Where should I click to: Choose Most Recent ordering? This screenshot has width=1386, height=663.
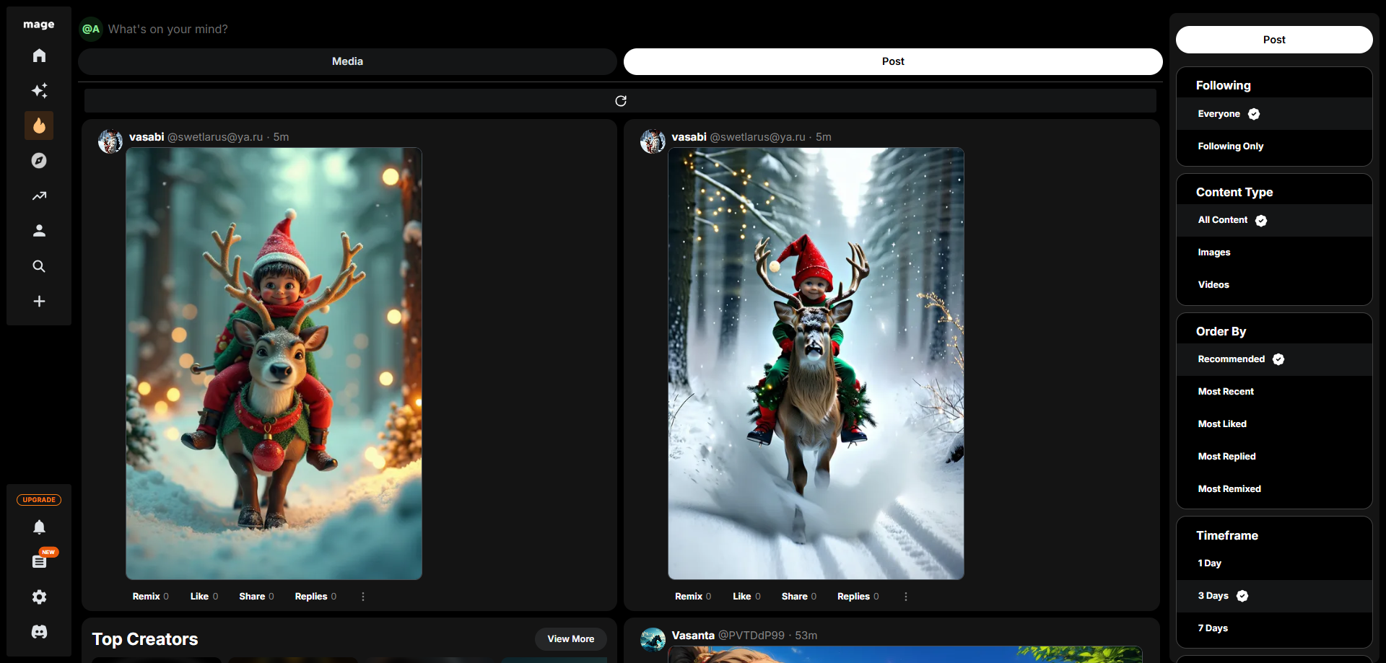click(1225, 392)
